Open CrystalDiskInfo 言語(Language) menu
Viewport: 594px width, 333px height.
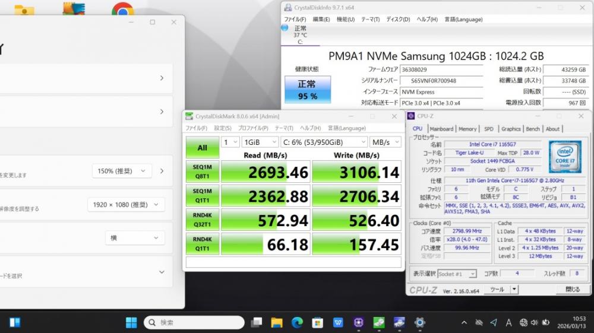click(x=463, y=20)
